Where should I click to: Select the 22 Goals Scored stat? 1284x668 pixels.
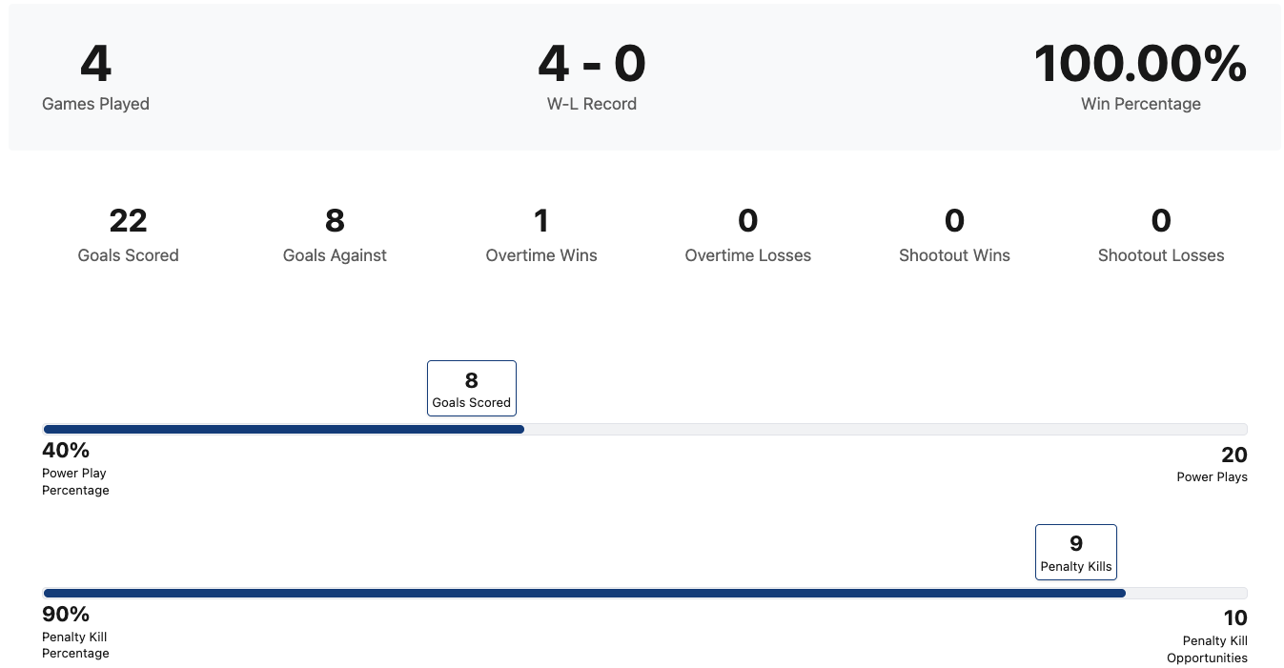point(128,234)
